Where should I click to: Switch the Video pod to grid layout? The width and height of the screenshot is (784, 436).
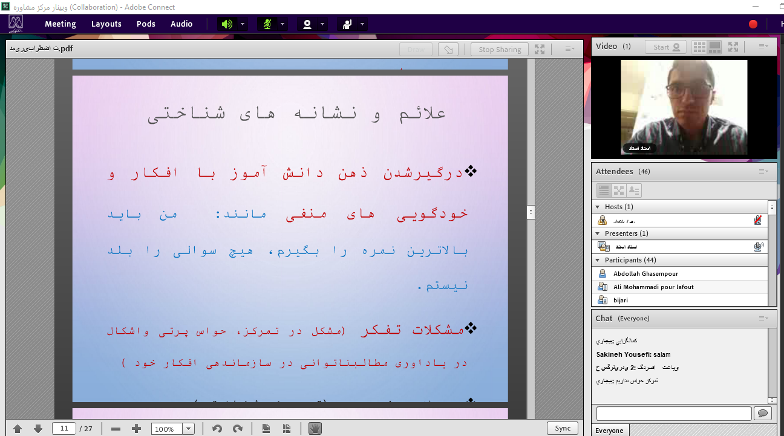(x=699, y=47)
